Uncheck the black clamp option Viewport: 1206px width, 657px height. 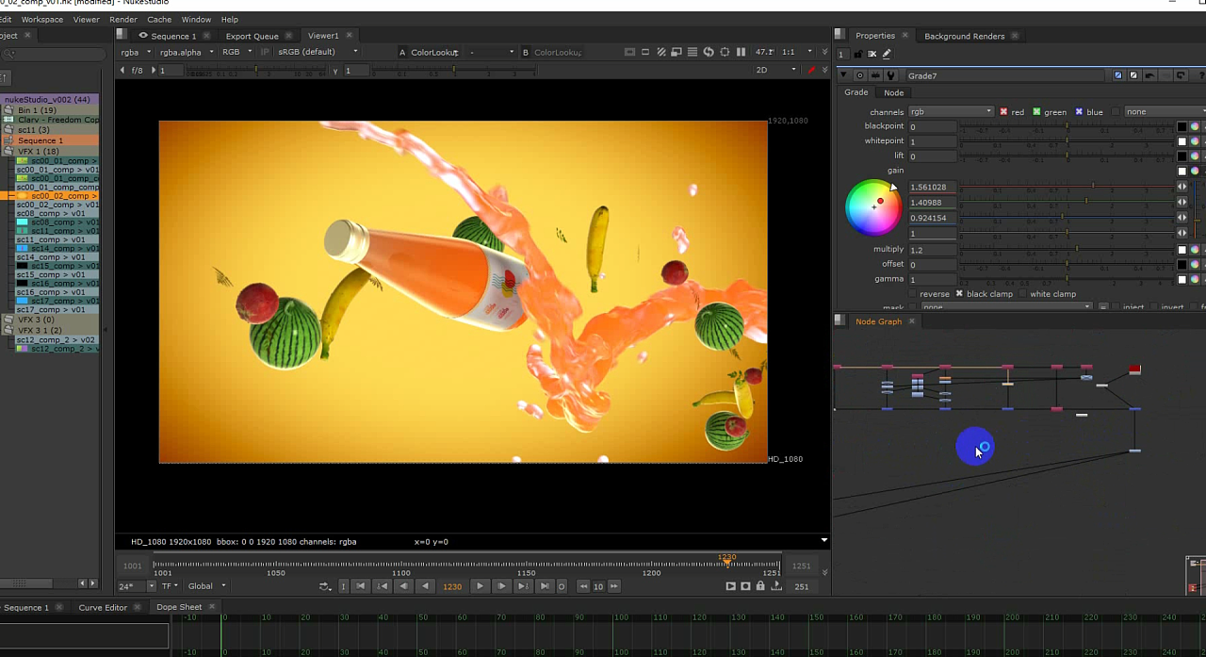(959, 294)
